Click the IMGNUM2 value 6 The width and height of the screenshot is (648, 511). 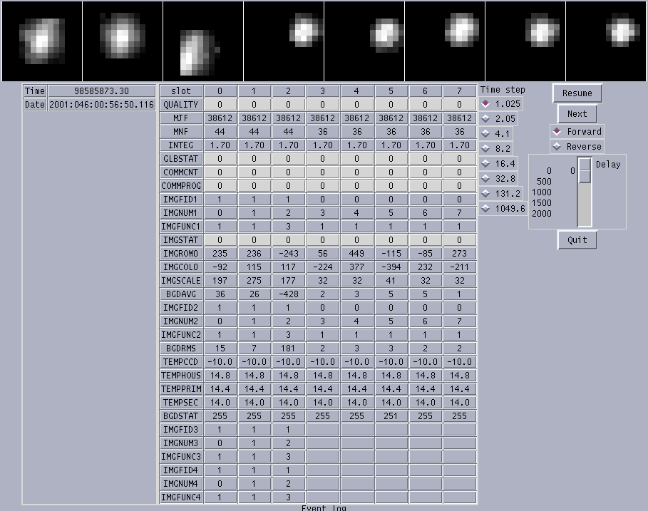point(426,321)
